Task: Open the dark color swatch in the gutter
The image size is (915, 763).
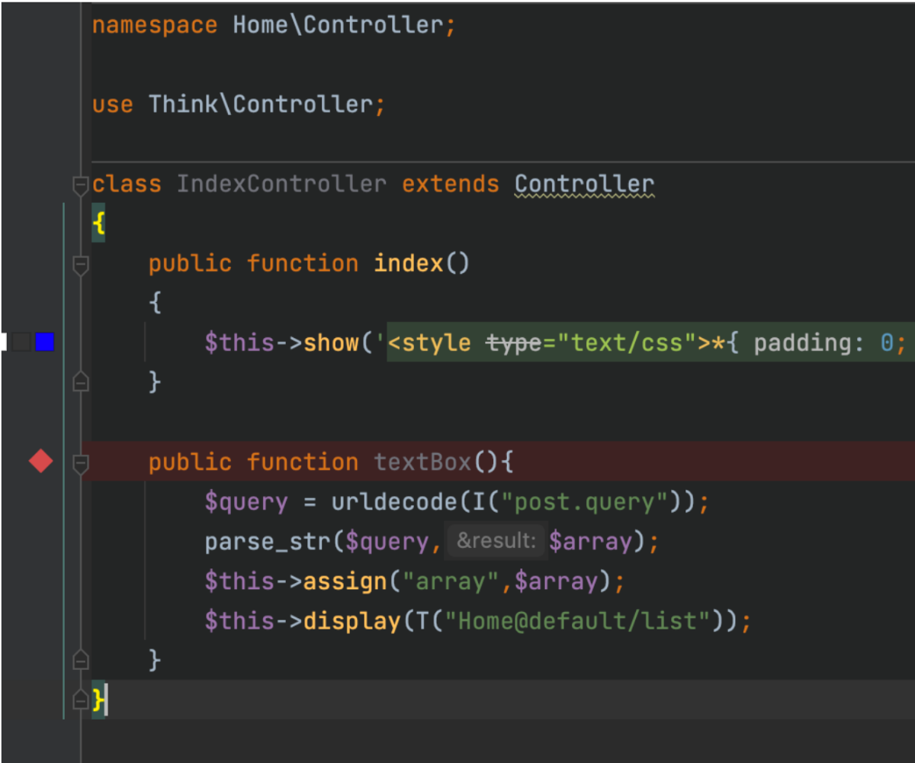Action: point(21,343)
